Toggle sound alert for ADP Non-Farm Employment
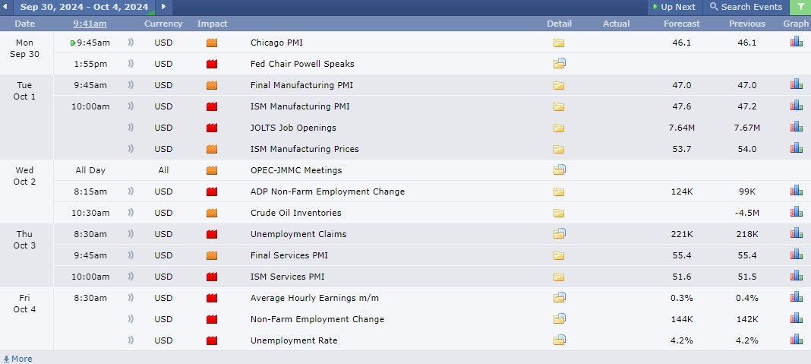Image resolution: width=811 pixels, height=364 pixels. pyautogui.click(x=131, y=191)
